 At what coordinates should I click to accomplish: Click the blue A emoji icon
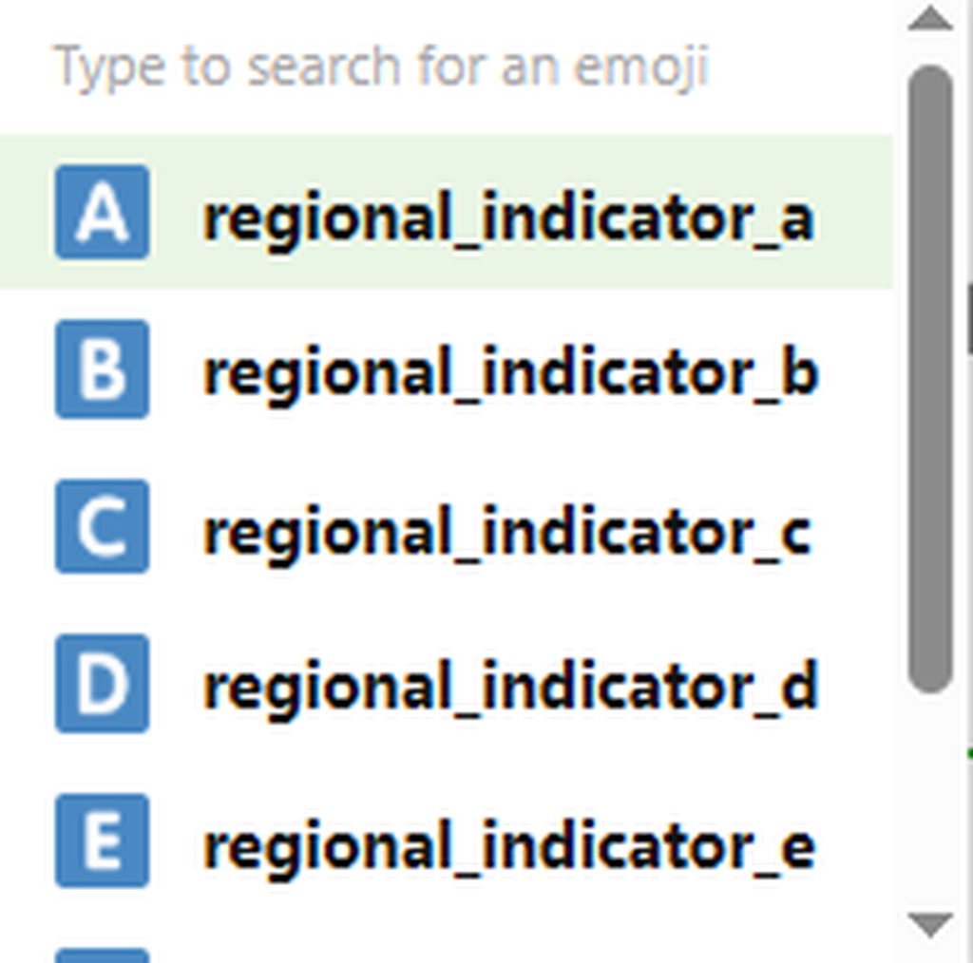pos(102,212)
